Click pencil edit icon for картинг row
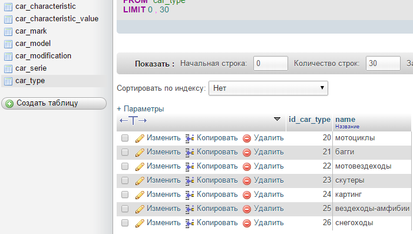This screenshot has height=234, width=413. [x=140, y=195]
